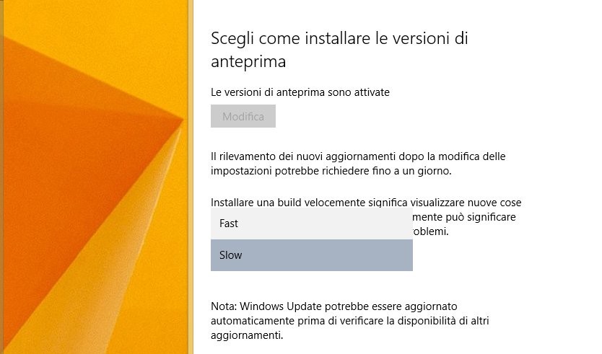This screenshot has width=602, height=354.
Task: Click the empty space right of Modifica button
Action: (422, 116)
